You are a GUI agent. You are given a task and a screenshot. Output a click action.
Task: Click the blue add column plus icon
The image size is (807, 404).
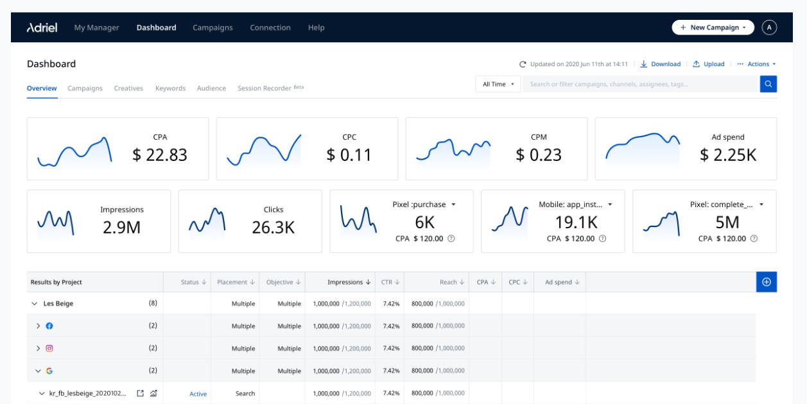point(767,282)
